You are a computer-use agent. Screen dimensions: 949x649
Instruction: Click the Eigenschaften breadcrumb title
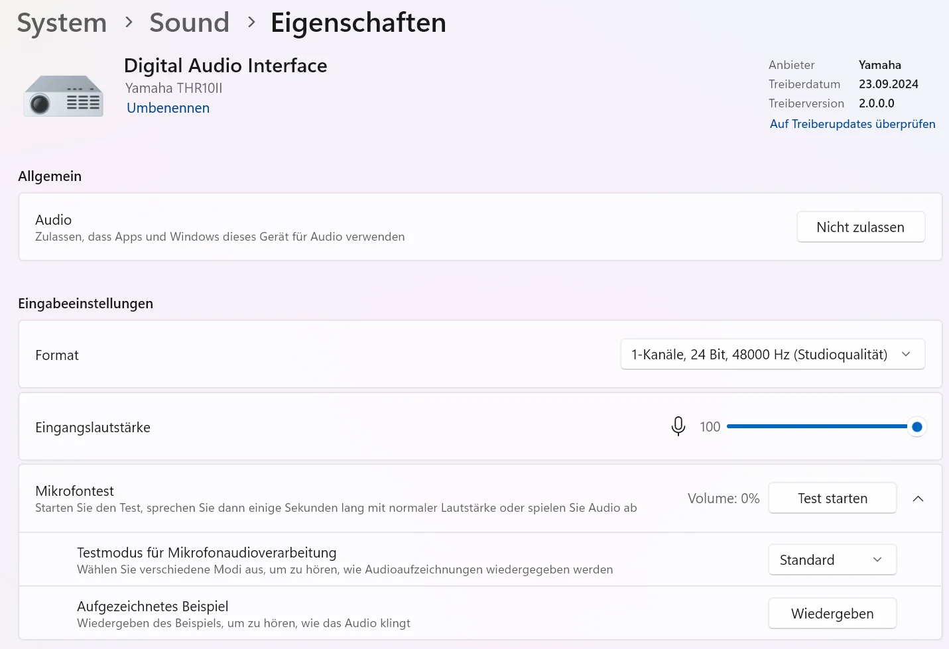[358, 23]
